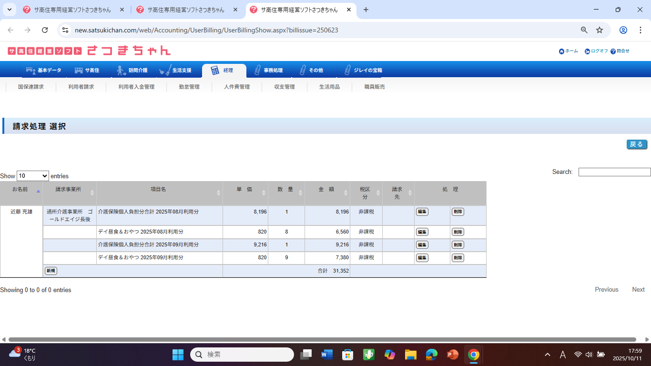Edit the デイ昼食&おやつ 2025年08月 row
651x366 pixels.
click(x=422, y=232)
